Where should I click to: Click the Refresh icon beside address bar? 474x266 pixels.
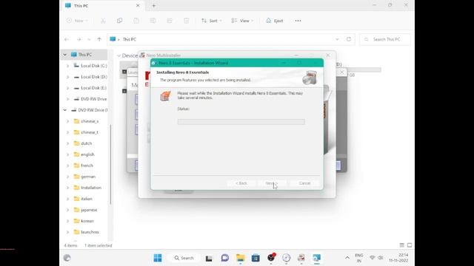point(349,39)
